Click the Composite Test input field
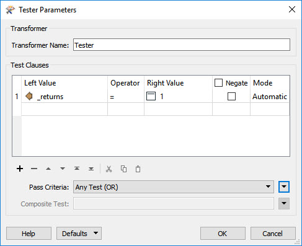The height and width of the screenshot is (246, 302). (174, 204)
